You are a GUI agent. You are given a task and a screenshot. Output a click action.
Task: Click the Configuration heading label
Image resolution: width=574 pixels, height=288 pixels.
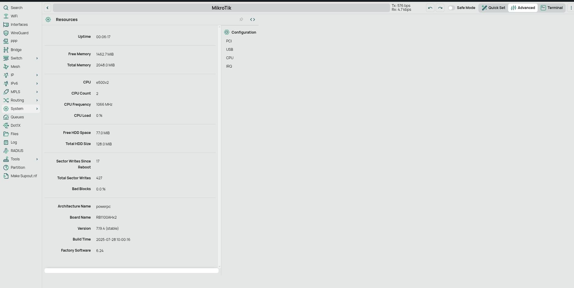244,32
